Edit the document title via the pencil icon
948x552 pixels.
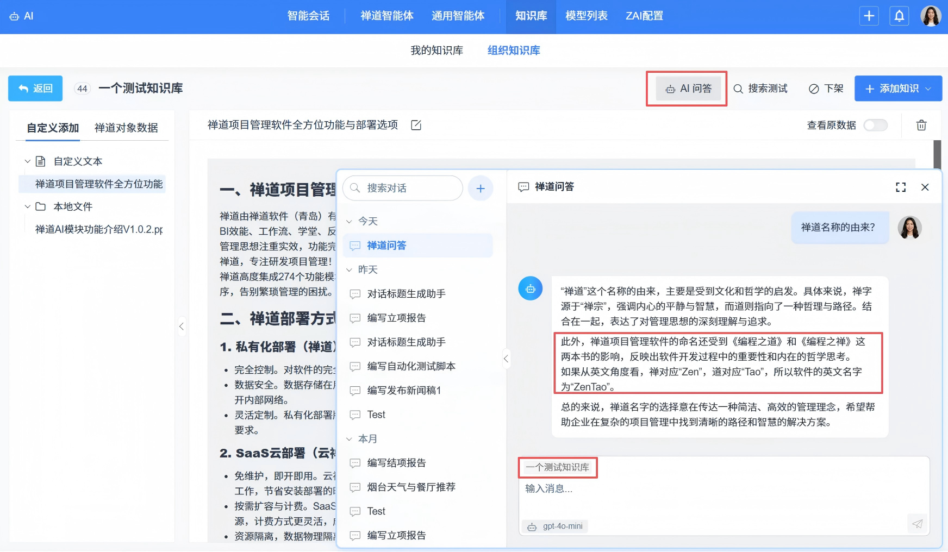(x=416, y=125)
